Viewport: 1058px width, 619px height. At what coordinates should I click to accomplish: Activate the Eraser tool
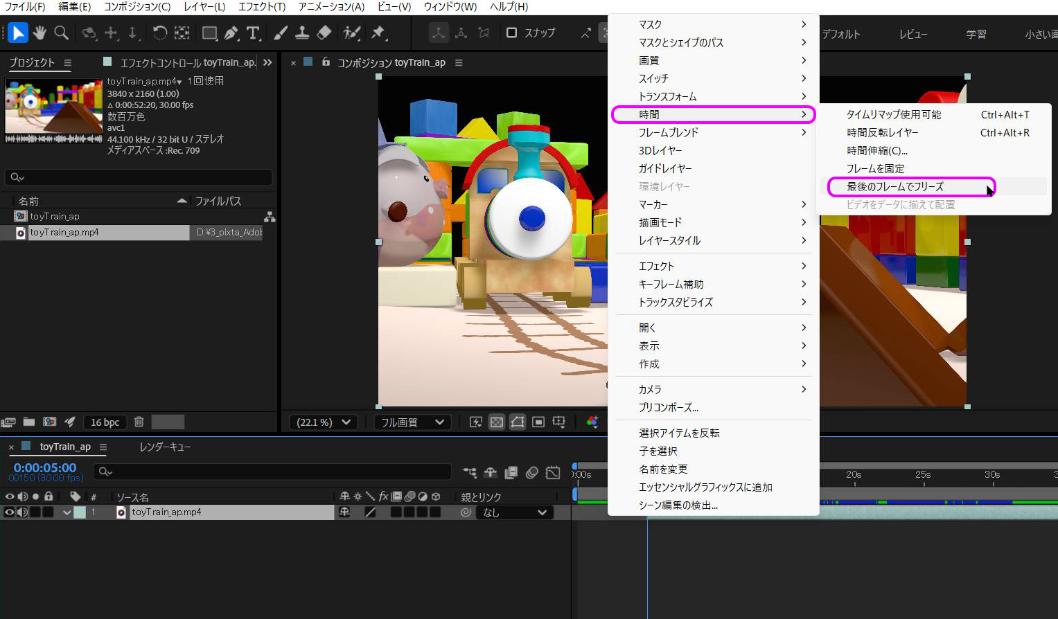(x=324, y=33)
